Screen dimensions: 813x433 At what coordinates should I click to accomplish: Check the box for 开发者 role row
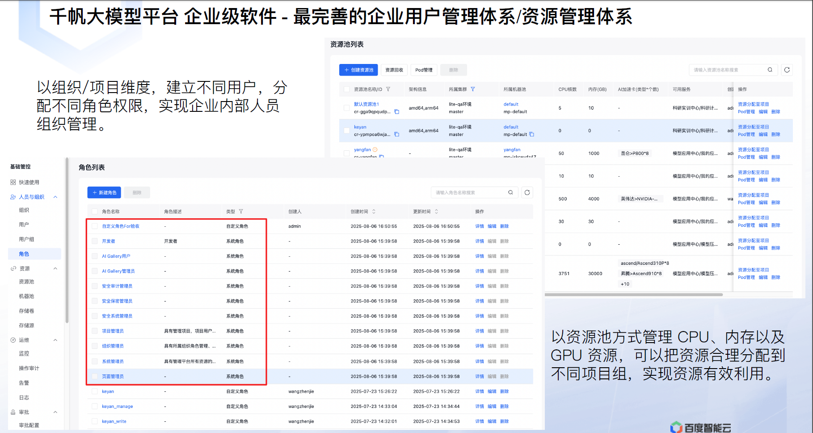(95, 241)
